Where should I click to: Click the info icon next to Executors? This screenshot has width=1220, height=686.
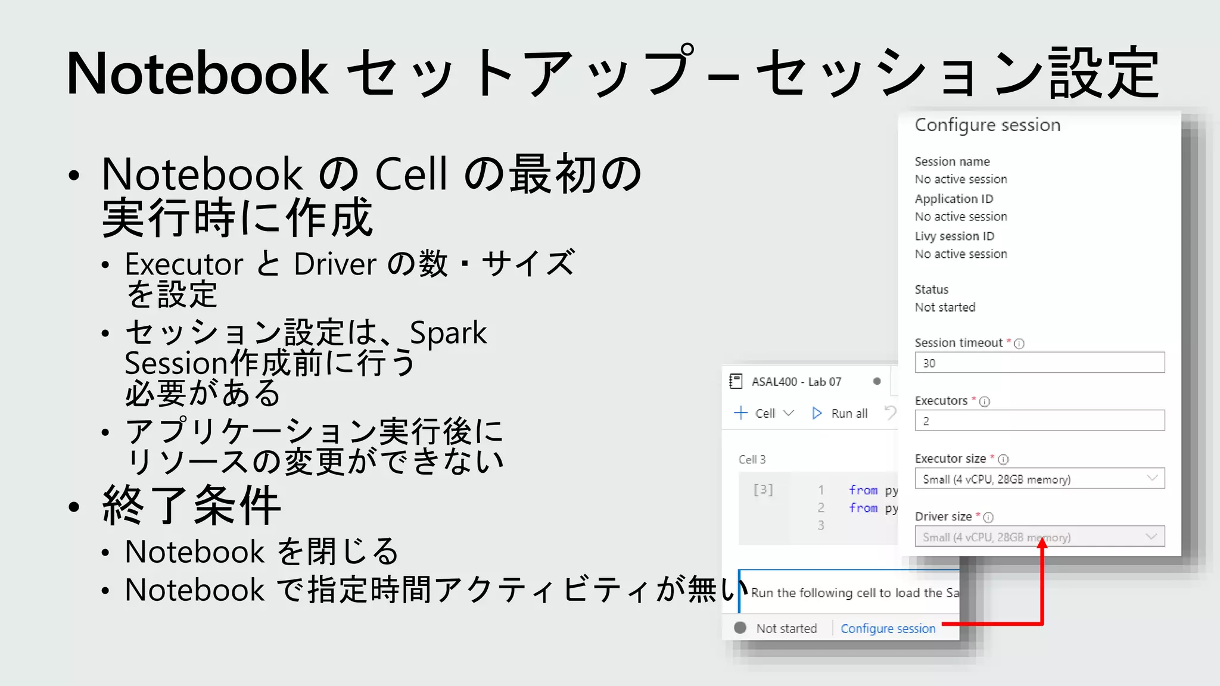coord(985,401)
